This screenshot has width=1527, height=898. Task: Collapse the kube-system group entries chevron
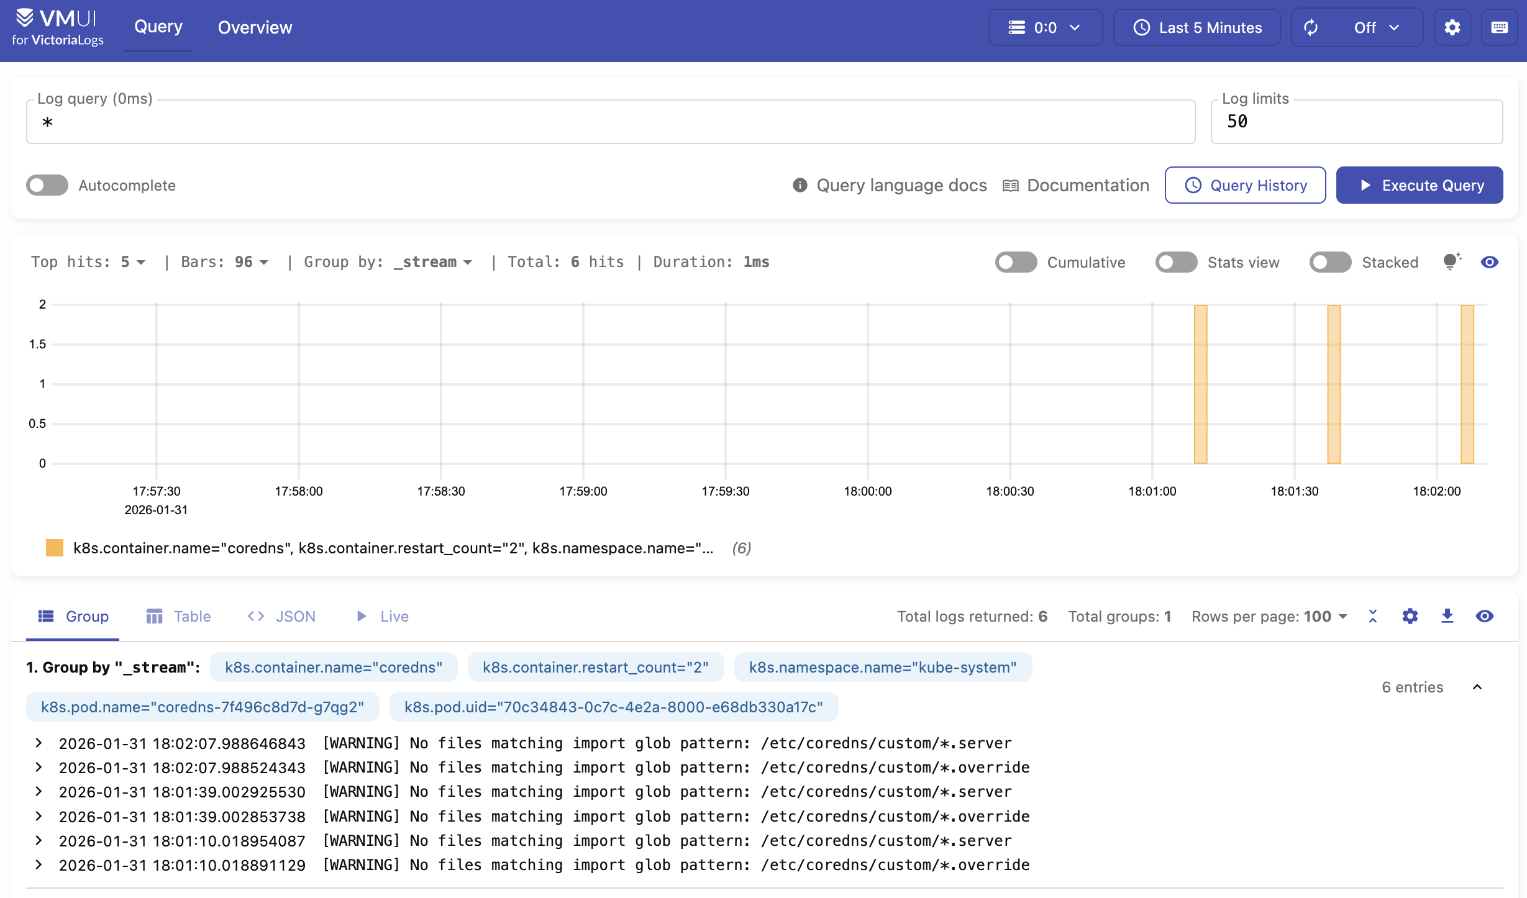[x=1477, y=687]
